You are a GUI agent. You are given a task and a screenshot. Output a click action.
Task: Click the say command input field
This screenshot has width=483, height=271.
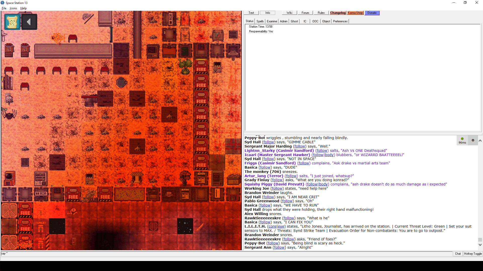point(226,254)
